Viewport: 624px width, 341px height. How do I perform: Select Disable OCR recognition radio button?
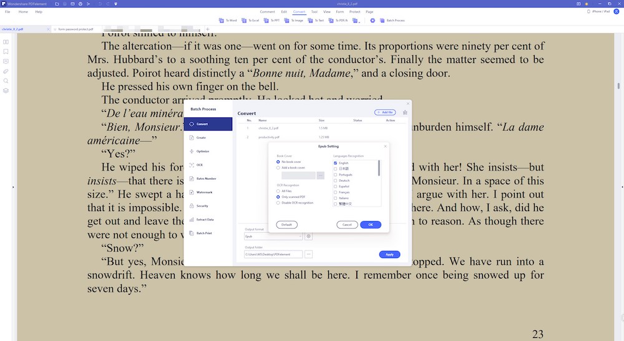(278, 203)
